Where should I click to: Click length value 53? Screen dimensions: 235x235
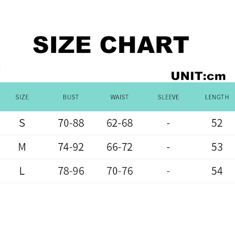(217, 147)
